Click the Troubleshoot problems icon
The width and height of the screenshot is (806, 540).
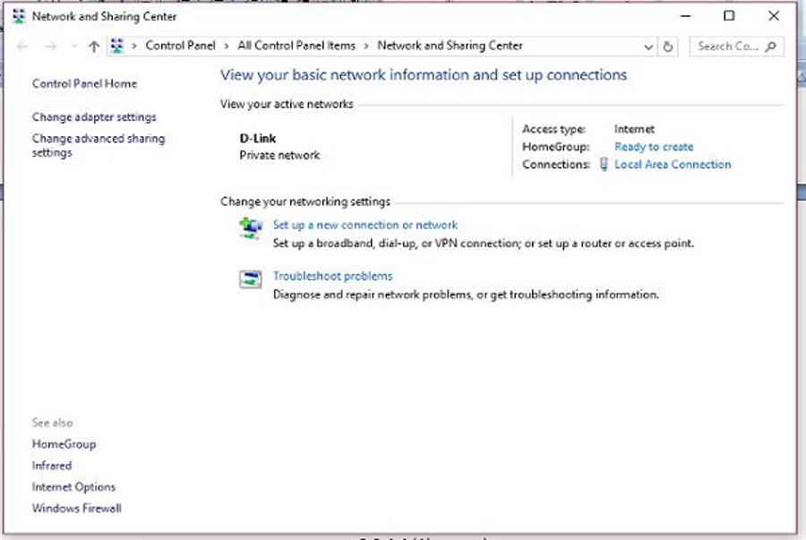click(x=251, y=279)
